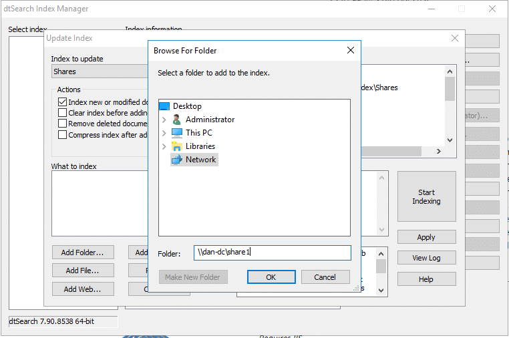Click the Administrator user icon
Viewport: 509px width, 338px height.
[x=177, y=120]
